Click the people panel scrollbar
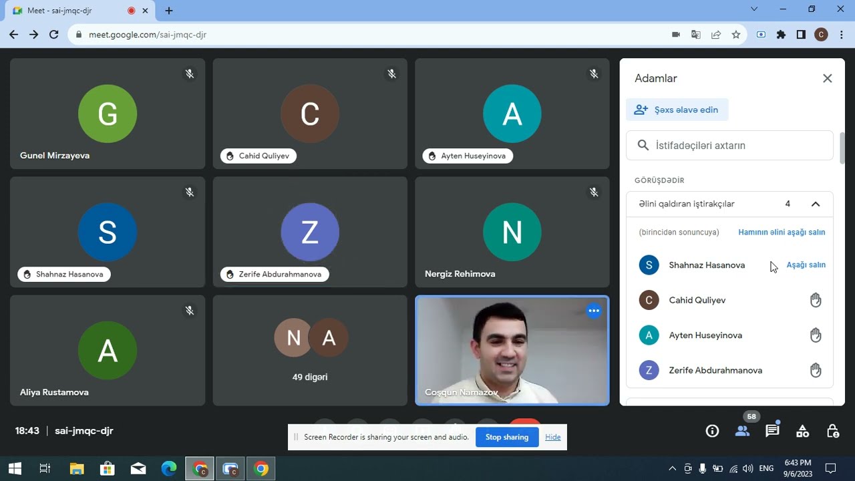 coord(843,148)
